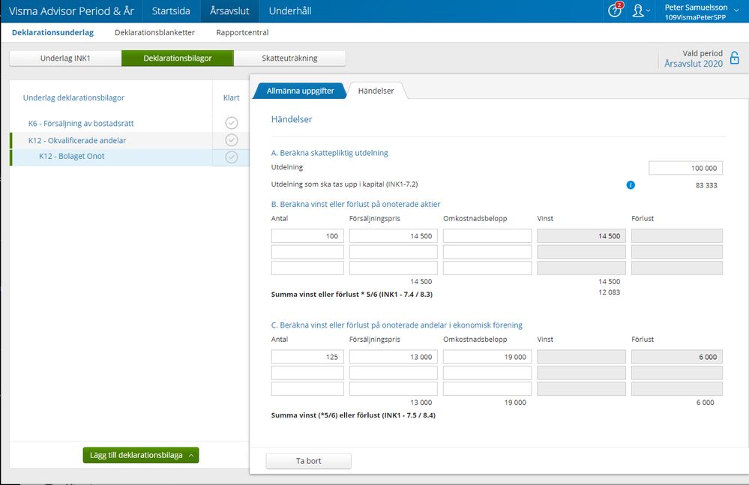Screen dimensions: 749x485
Task: Toggle Klart checkmark for K12 Okvalificerade andelar
Action: point(232,140)
